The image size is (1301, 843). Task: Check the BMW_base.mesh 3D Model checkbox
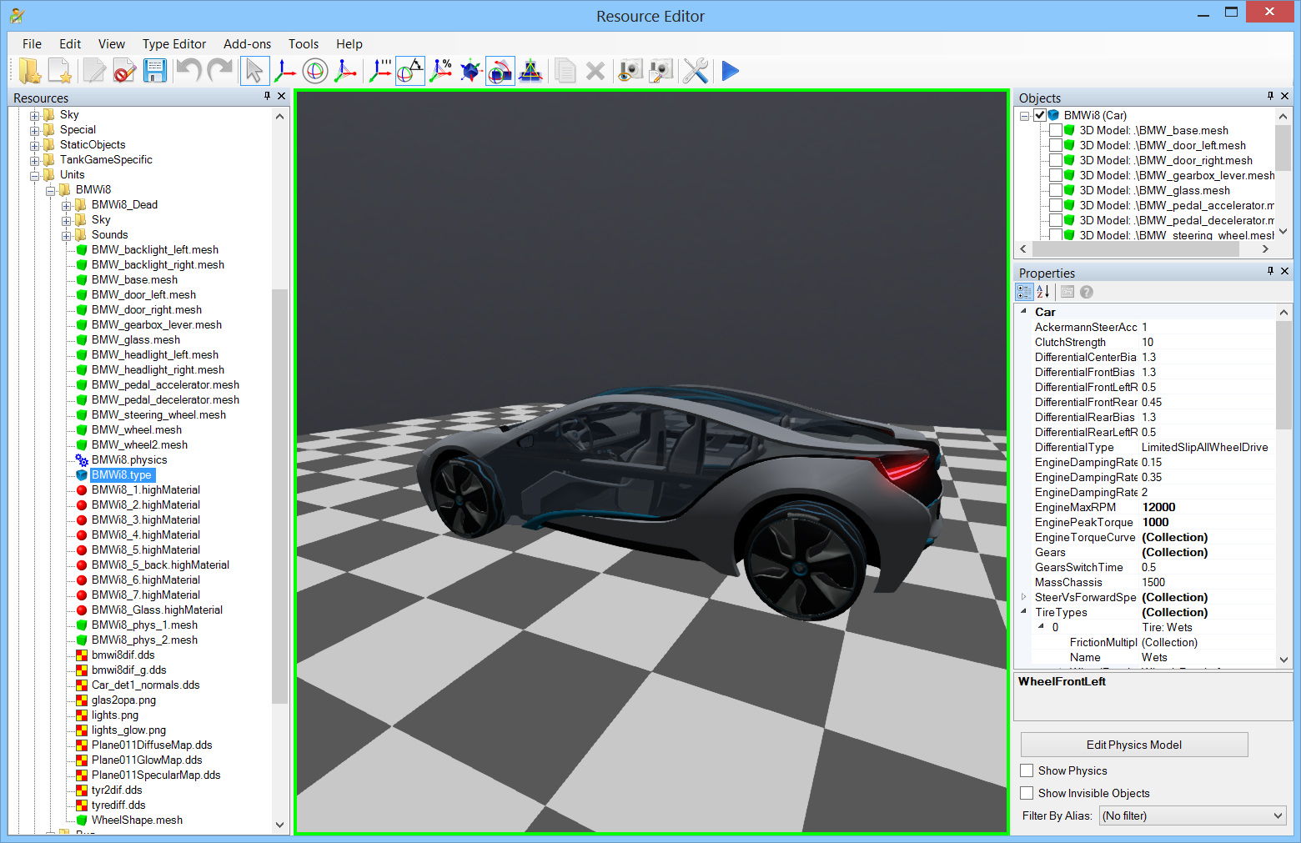[x=1056, y=130]
